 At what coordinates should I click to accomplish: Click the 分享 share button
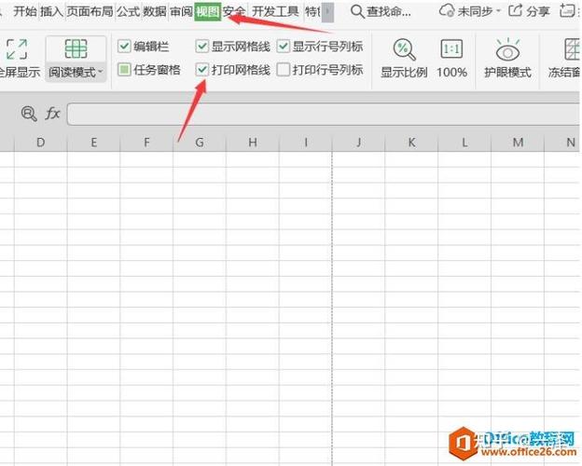(529, 11)
